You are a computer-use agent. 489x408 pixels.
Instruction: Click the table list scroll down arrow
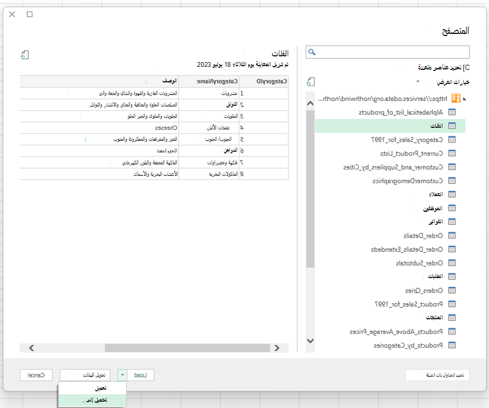(310, 341)
